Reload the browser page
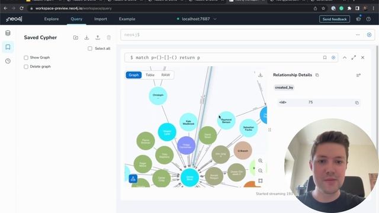This screenshot has height=213, width=379. pyautogui.click(x=21, y=8)
